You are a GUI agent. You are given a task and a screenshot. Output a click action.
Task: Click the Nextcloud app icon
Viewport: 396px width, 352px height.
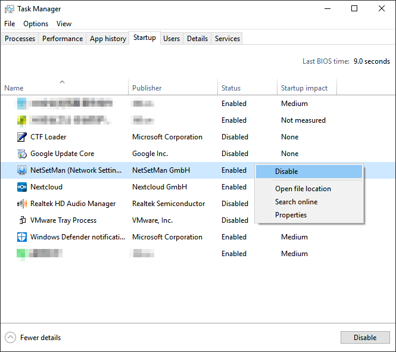click(21, 187)
